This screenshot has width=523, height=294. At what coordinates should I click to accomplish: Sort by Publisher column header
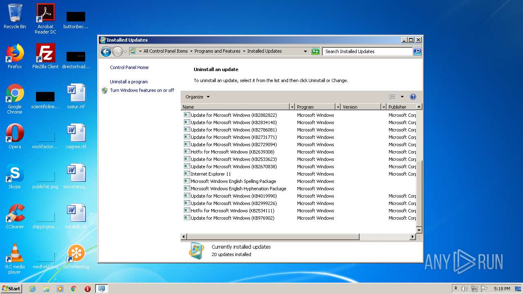tap(401, 107)
